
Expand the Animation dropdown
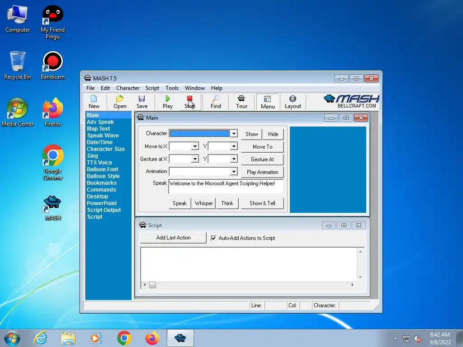coord(234,171)
